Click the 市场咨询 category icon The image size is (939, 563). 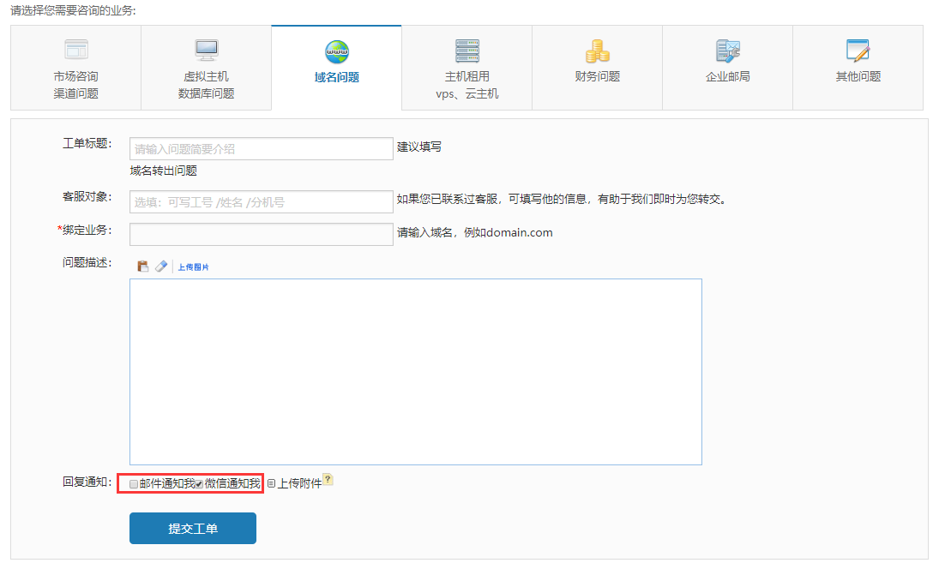point(76,50)
